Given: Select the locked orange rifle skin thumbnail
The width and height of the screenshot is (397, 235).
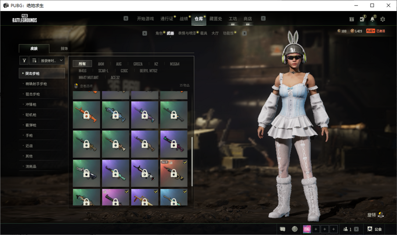Looking at the screenshot, I should [x=86, y=115].
